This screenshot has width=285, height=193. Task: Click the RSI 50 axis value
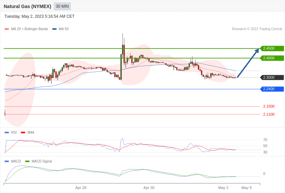(x=265, y=146)
